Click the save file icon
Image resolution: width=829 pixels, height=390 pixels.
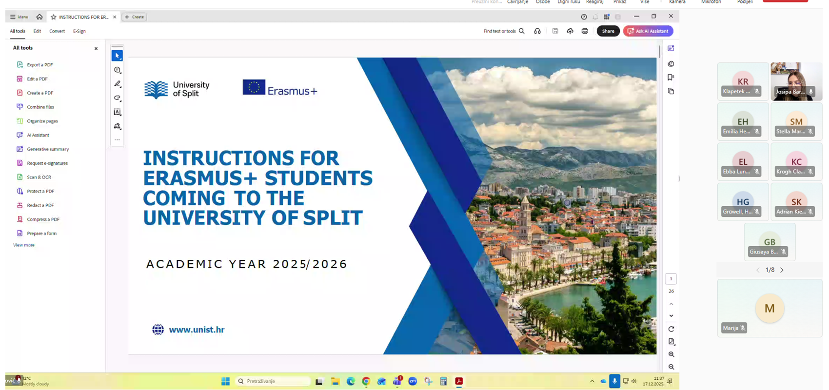pyautogui.click(x=555, y=31)
